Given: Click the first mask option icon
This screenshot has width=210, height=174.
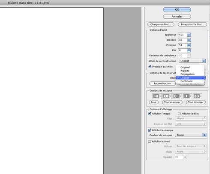Looking at the screenshot, I should point(157,96).
